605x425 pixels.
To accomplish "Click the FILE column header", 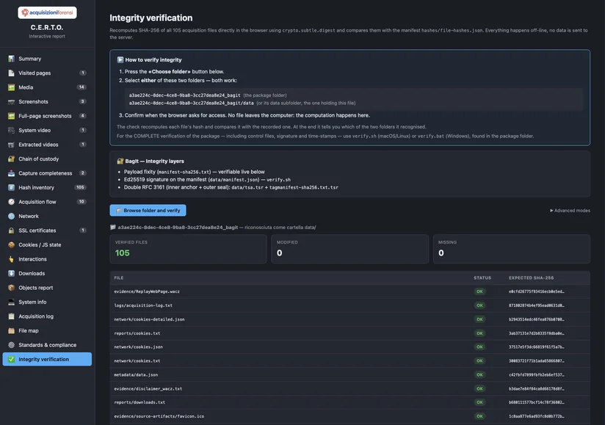I will click(x=119, y=277).
